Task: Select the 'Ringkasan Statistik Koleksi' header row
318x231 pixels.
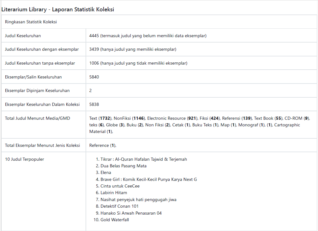Action: [x=159, y=22]
